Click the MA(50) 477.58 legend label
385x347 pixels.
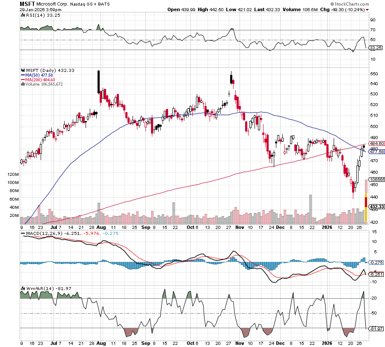[42, 75]
